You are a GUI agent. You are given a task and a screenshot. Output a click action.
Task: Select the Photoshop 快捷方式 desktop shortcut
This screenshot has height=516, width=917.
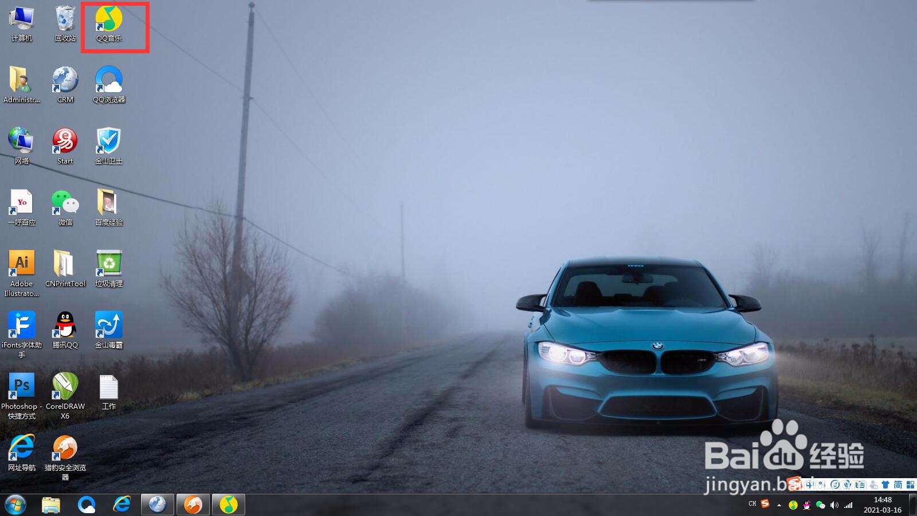coord(22,396)
